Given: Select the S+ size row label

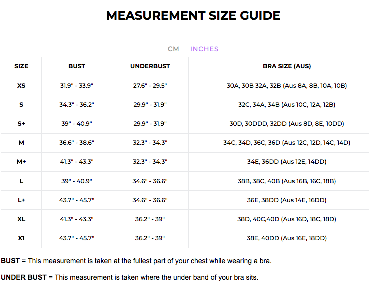Looking at the screenshot, I should coord(21,124).
